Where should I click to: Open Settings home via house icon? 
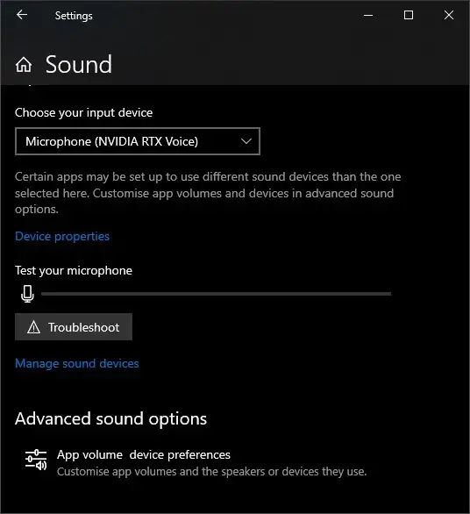coord(24,64)
